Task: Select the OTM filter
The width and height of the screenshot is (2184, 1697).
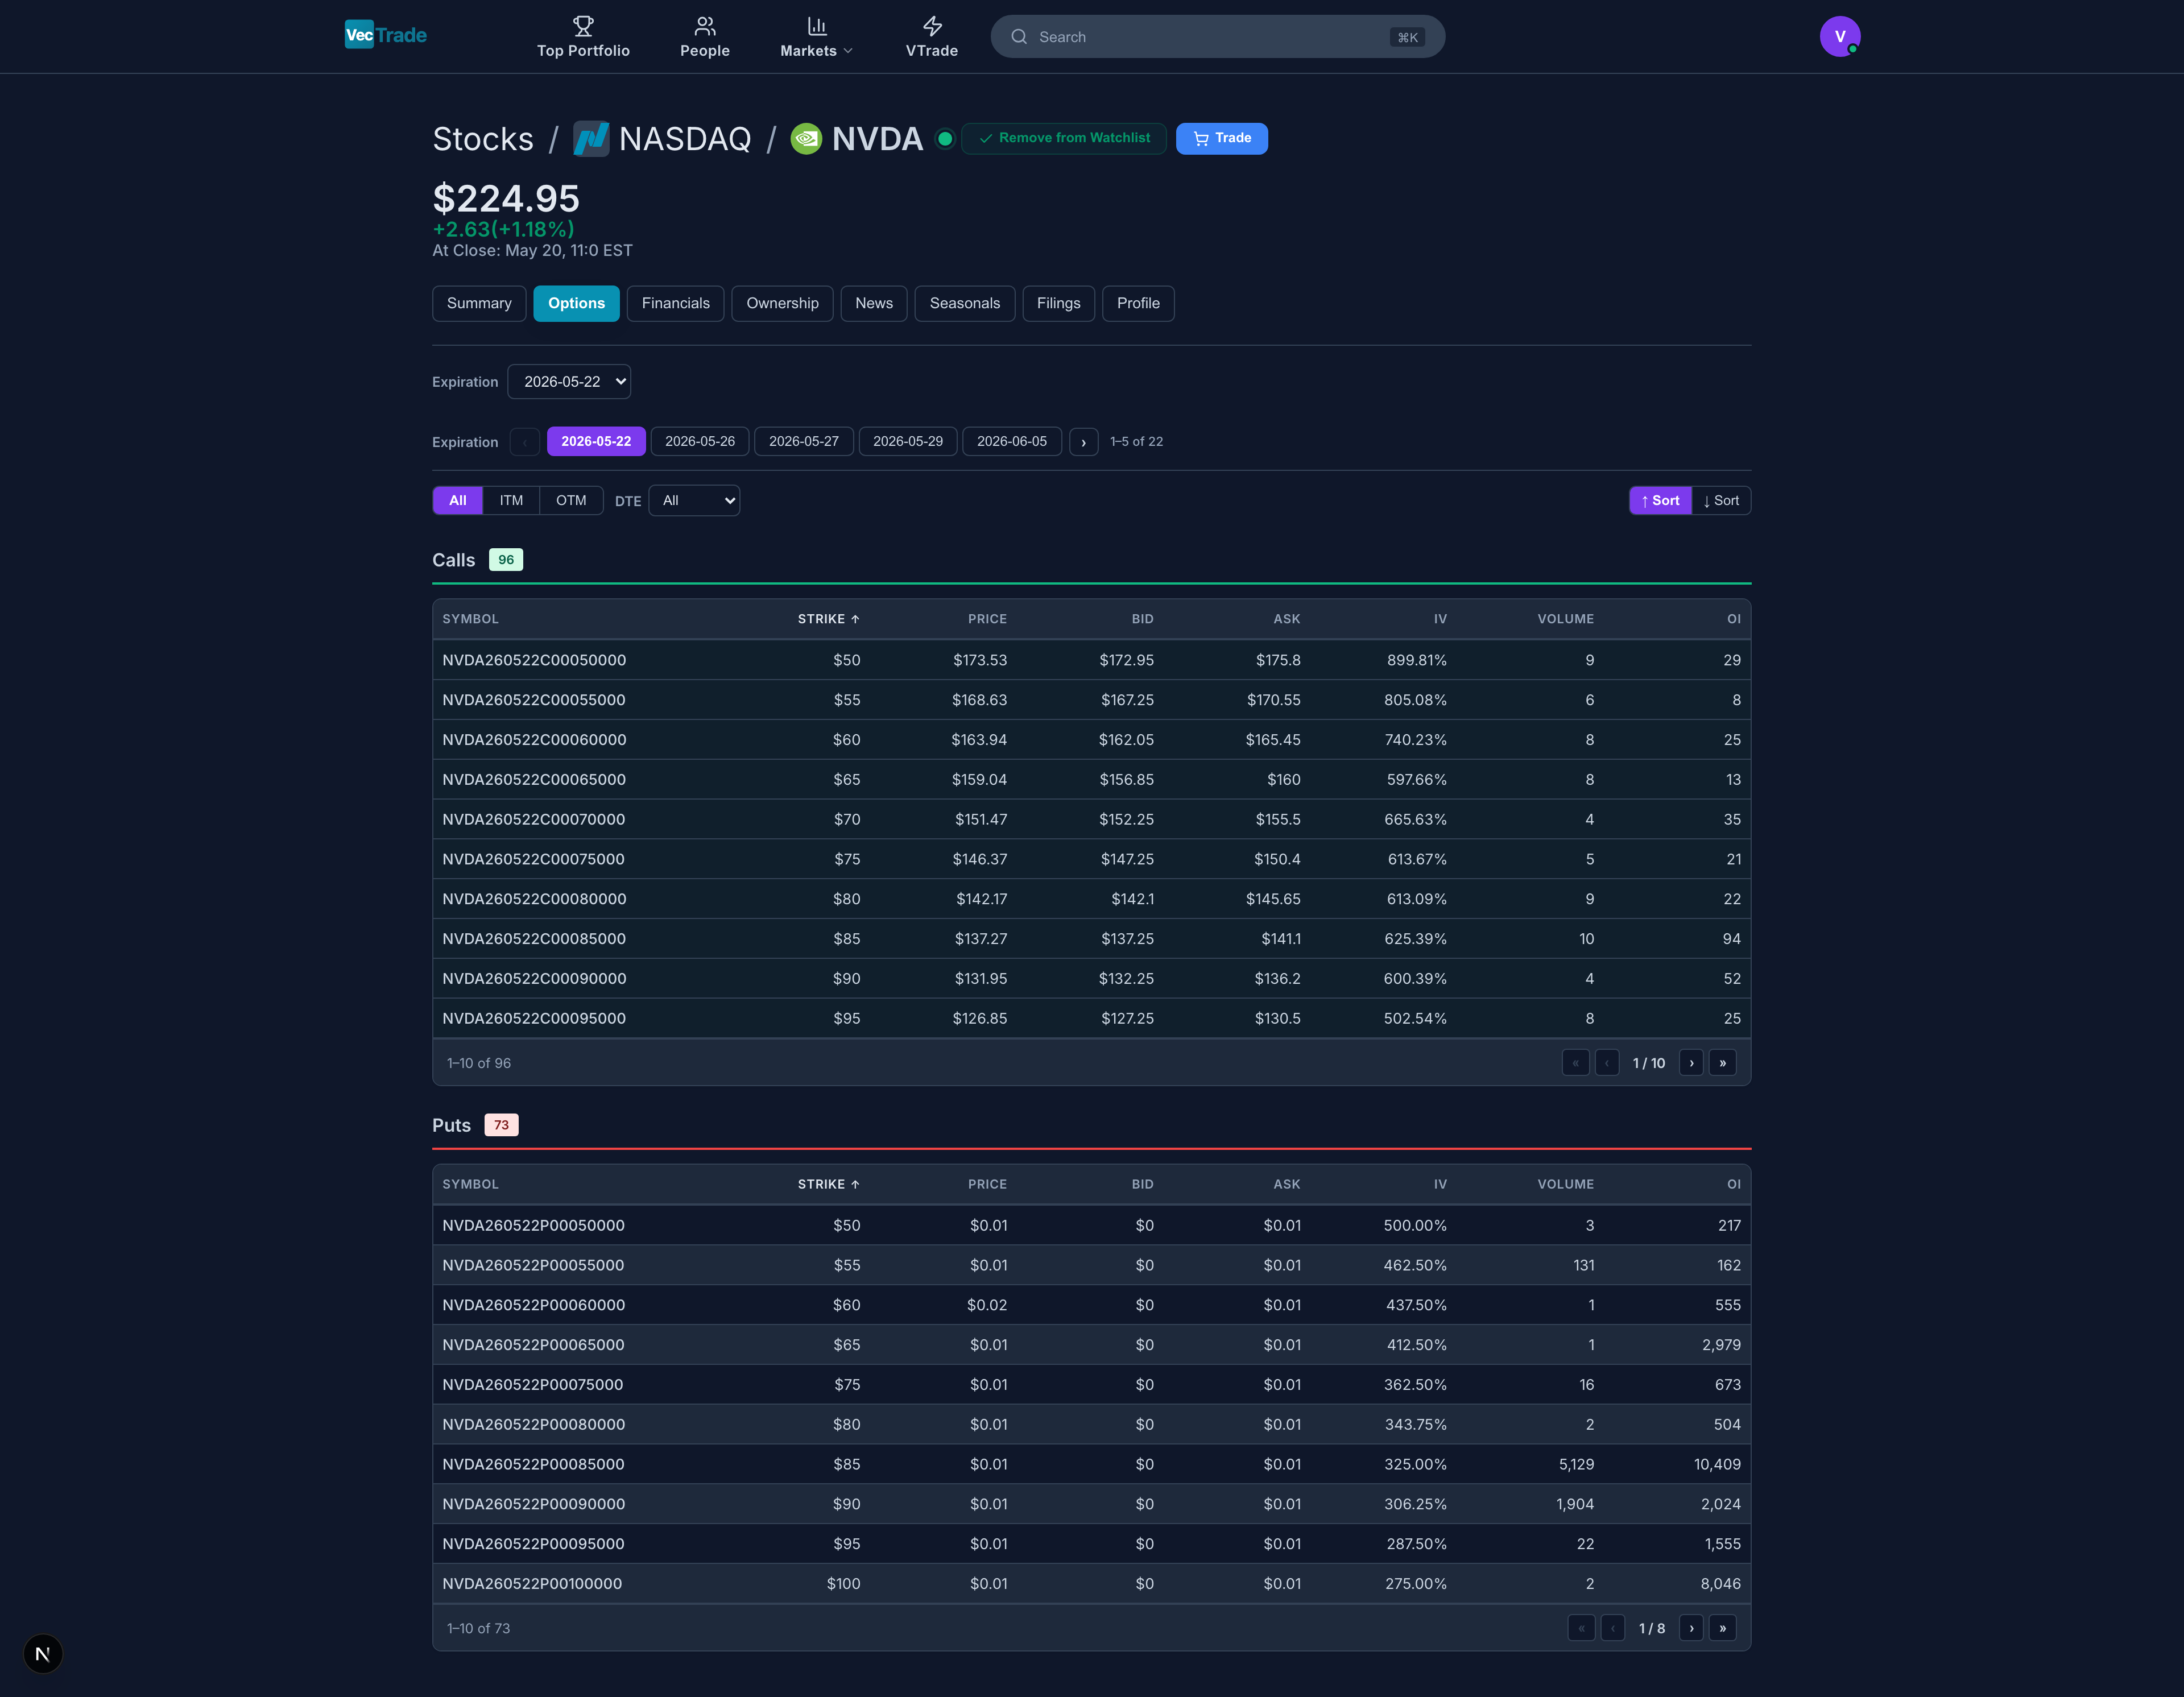Action: tap(571, 500)
